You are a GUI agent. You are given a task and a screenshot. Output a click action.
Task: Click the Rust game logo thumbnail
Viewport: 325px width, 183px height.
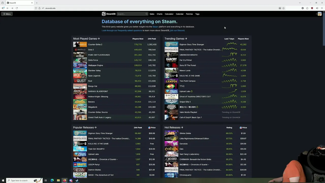(80, 81)
